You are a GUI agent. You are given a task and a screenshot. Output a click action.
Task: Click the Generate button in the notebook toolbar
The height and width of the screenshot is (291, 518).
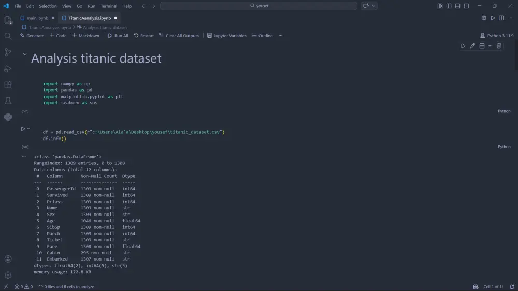[x=32, y=36]
